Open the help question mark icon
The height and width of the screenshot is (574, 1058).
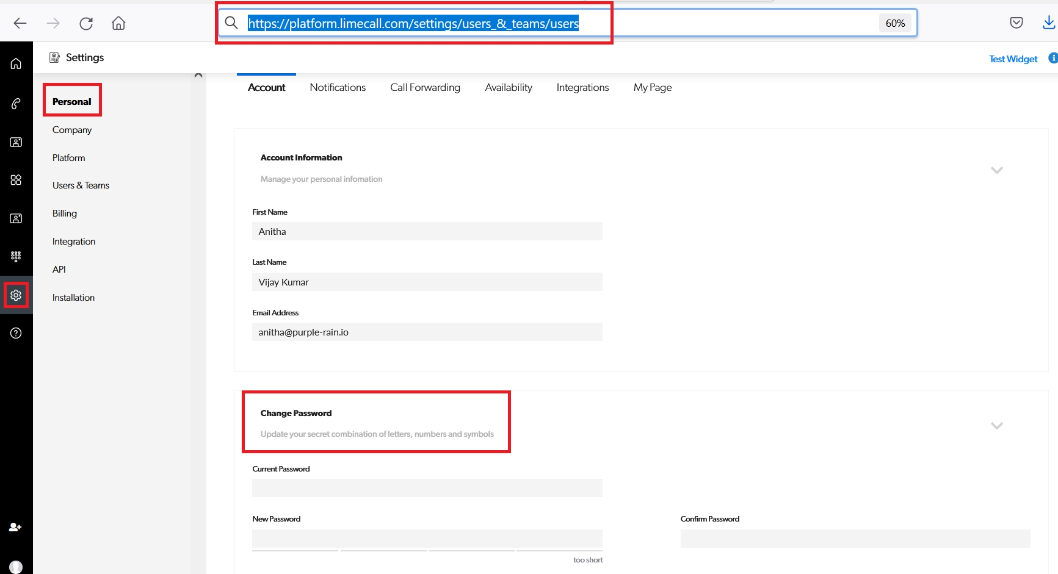16,333
